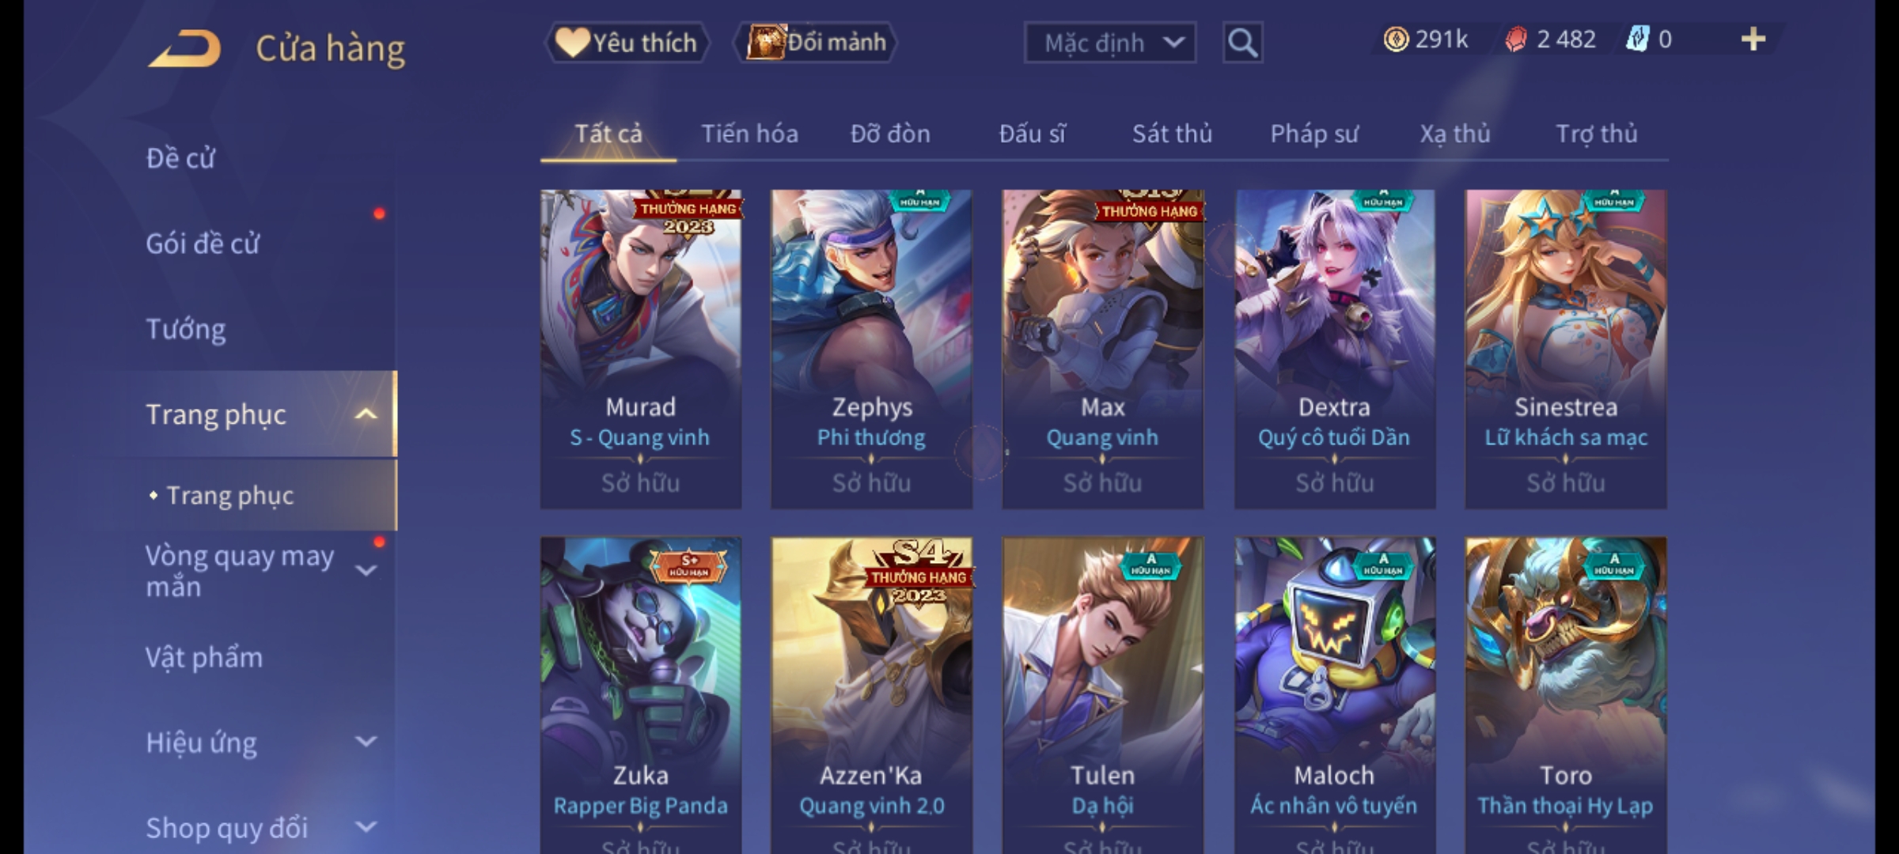Expand the Shop quy đổi section
Image resolution: width=1899 pixels, height=854 pixels.
click(366, 827)
